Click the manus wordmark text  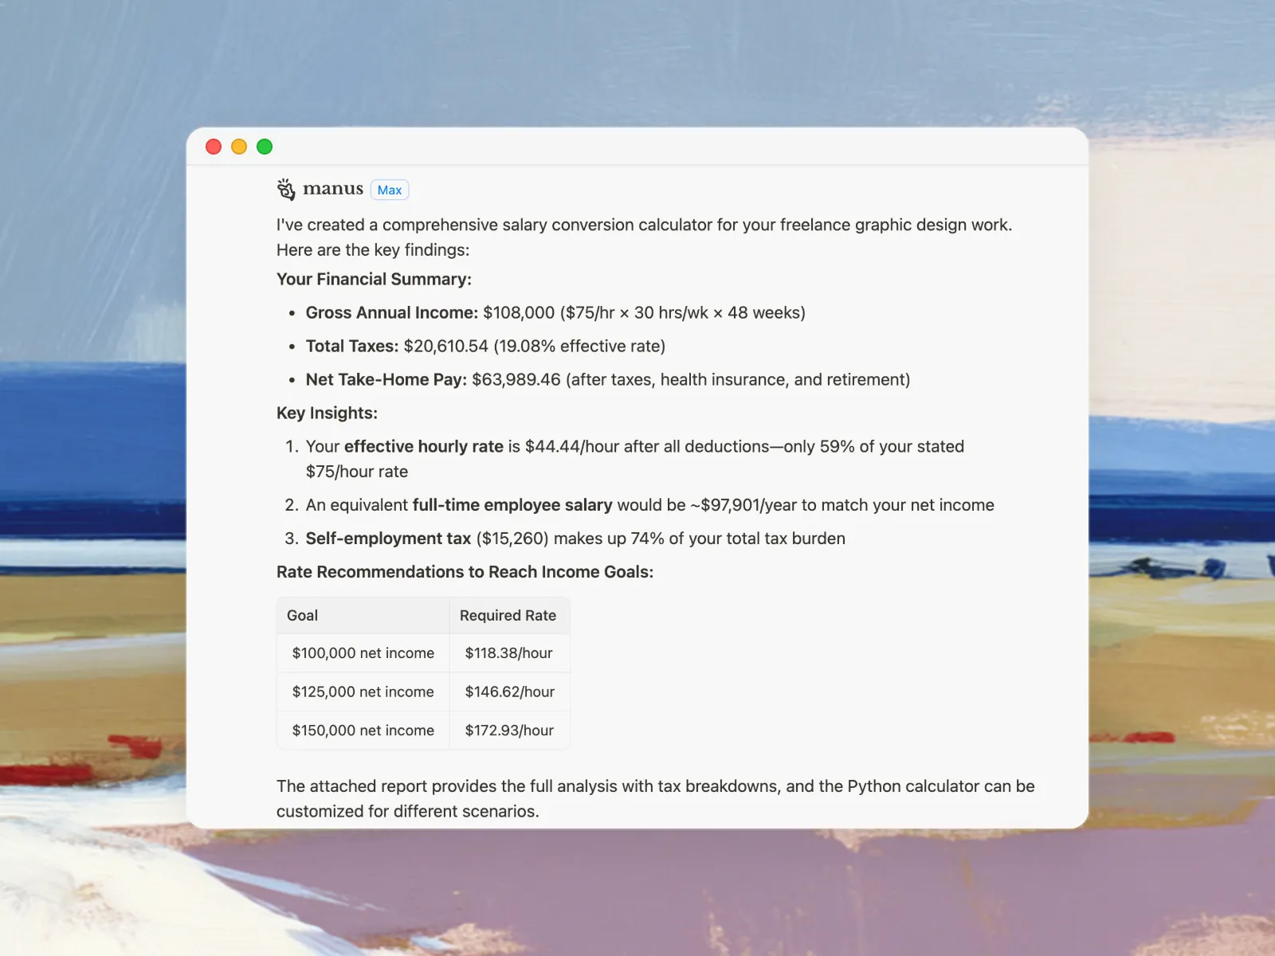[x=333, y=190]
